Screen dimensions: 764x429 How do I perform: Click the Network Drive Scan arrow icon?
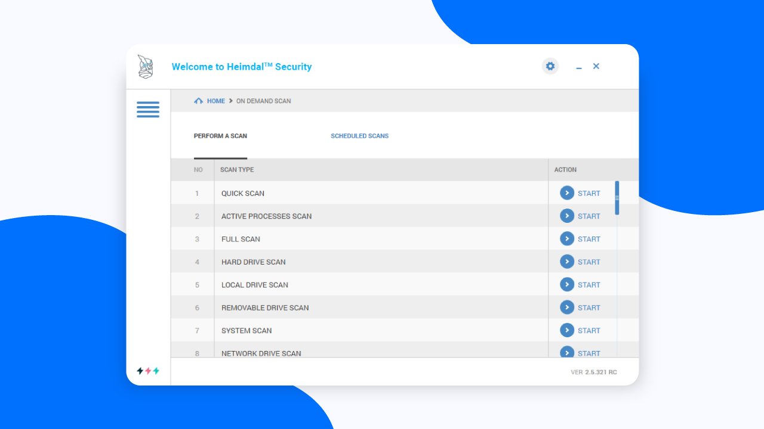567,352
